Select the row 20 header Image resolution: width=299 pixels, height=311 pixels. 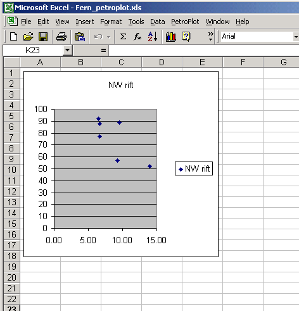(11, 277)
